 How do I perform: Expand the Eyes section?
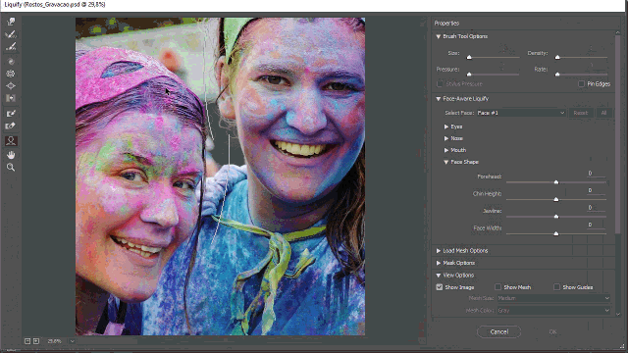(x=446, y=126)
